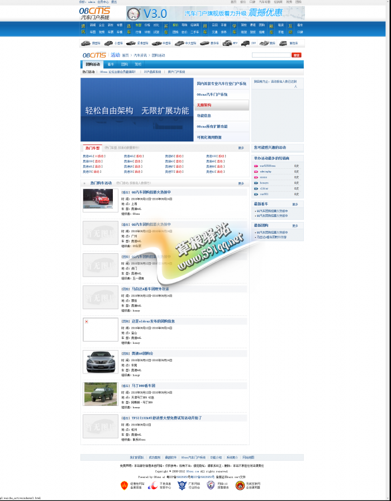Click the 无线互联网 footer badge icon

click(x=240, y=485)
